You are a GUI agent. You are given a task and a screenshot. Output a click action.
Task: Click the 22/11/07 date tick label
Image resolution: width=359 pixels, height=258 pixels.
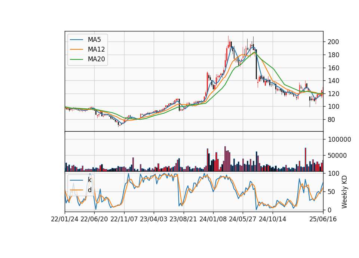(x=124, y=219)
